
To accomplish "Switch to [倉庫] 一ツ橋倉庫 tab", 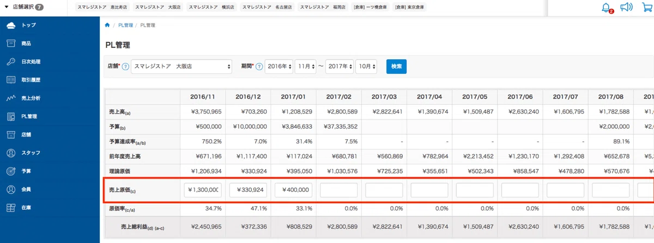I will coord(370,8).
